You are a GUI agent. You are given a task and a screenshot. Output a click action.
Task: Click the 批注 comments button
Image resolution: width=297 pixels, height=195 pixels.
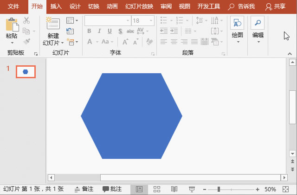112,189
